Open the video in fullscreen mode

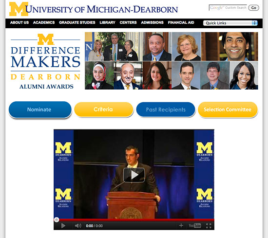point(209,226)
